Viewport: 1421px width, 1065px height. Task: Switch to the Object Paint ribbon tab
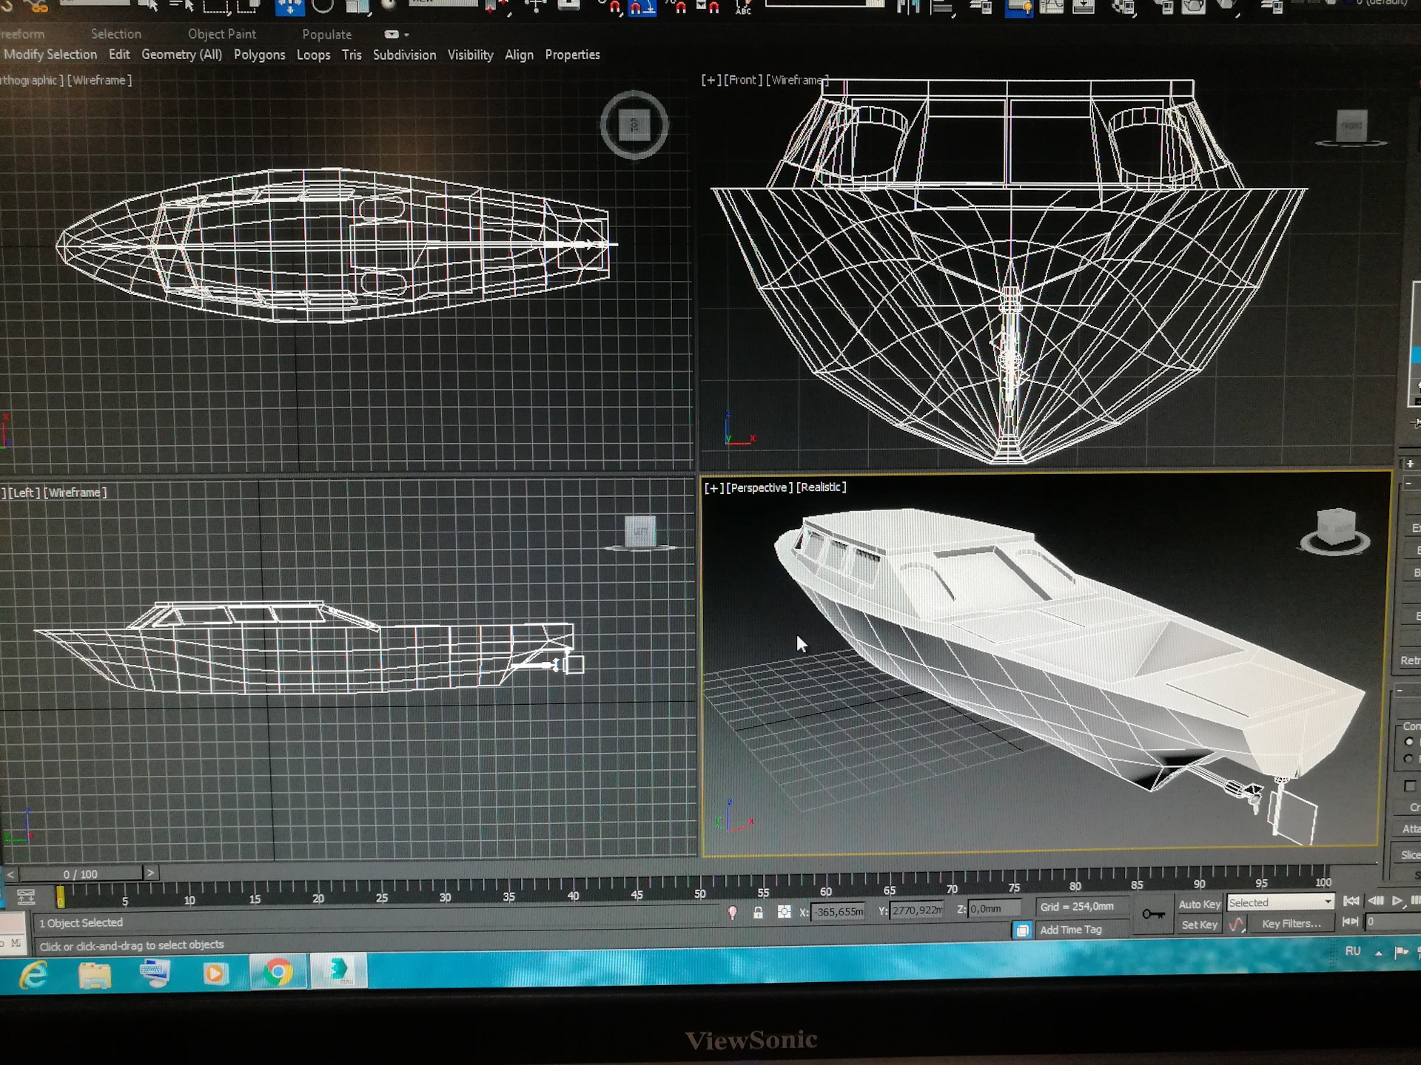point(221,34)
